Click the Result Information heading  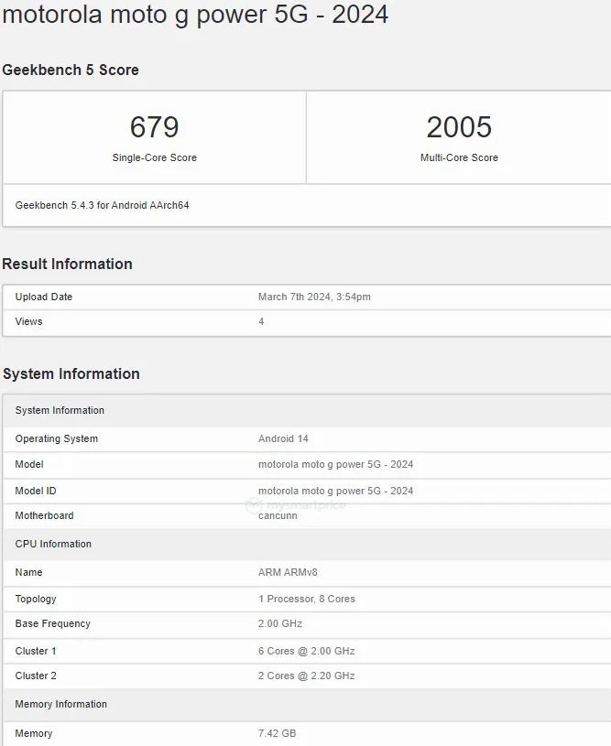point(67,264)
